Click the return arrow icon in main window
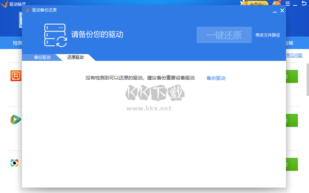Screen dimensions: 309x193 (x=304, y=3)
